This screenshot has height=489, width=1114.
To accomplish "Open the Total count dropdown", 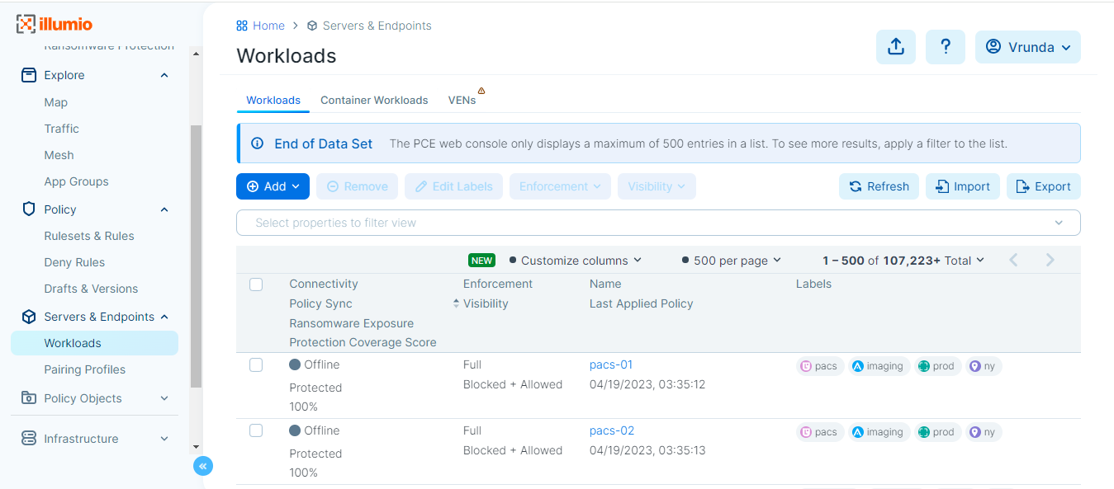I will [903, 261].
